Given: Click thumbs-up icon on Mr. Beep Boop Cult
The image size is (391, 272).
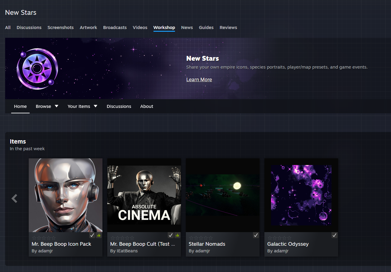Looking at the screenshot, I should pyautogui.click(x=177, y=235).
